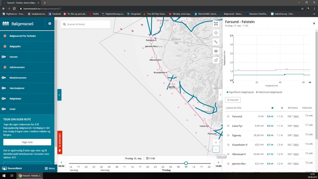Collapse the left sidebar with arrow
This screenshot has width=318, height=179.
pos(59,95)
